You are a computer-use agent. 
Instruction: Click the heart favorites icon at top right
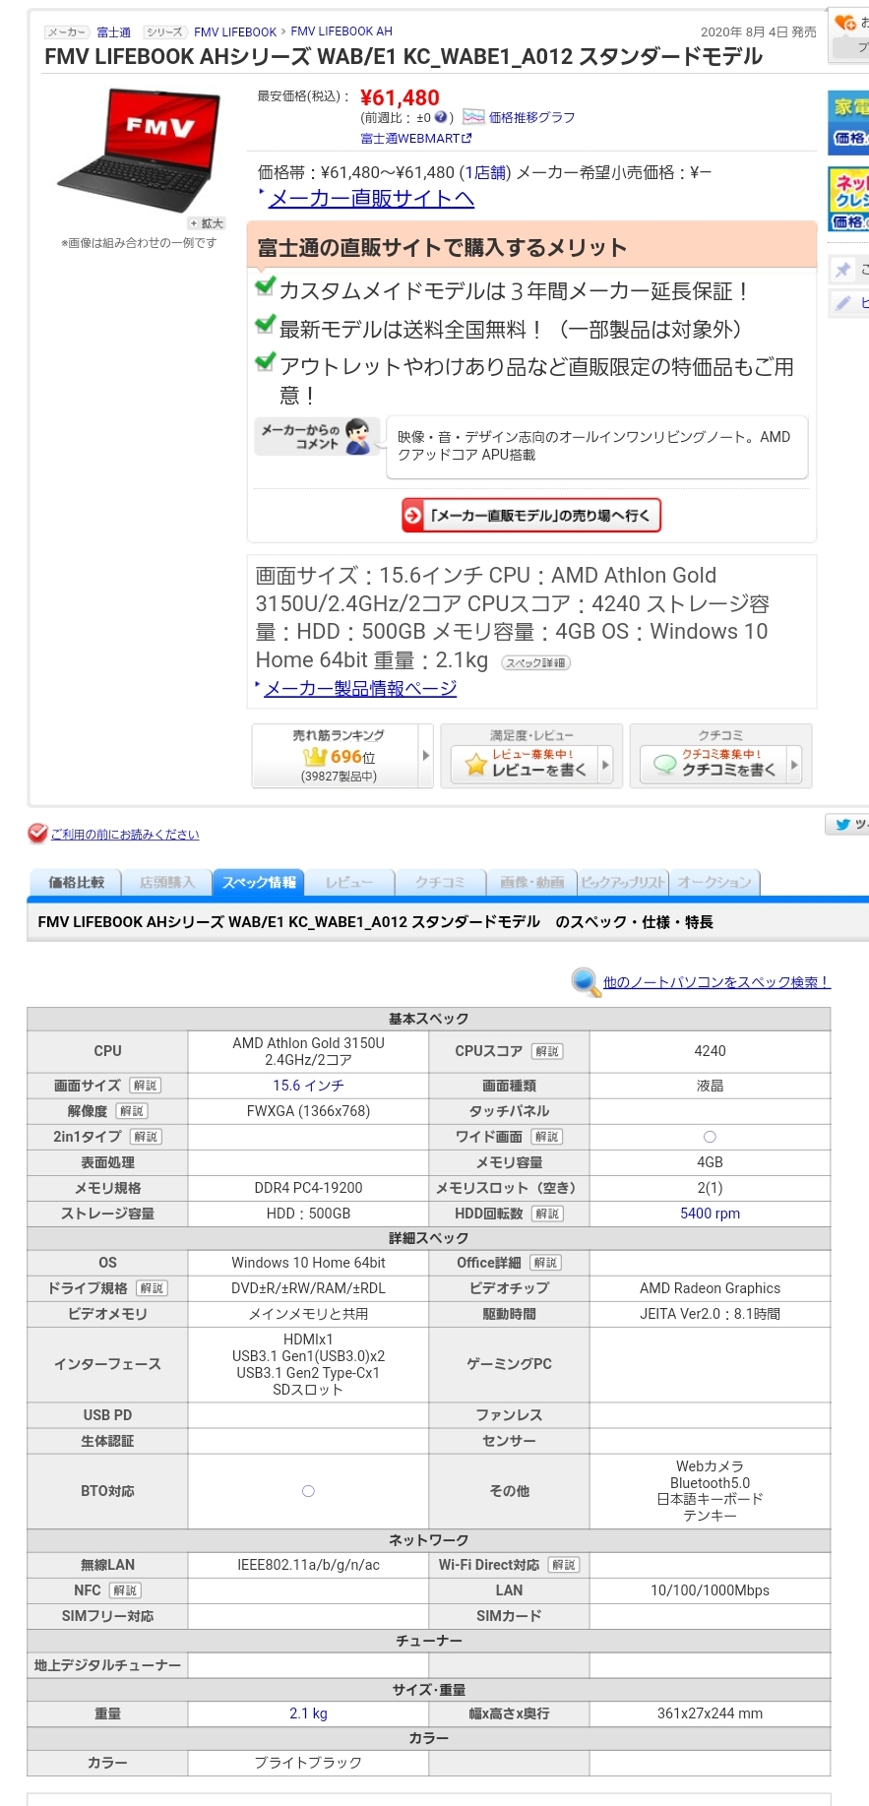tap(845, 22)
